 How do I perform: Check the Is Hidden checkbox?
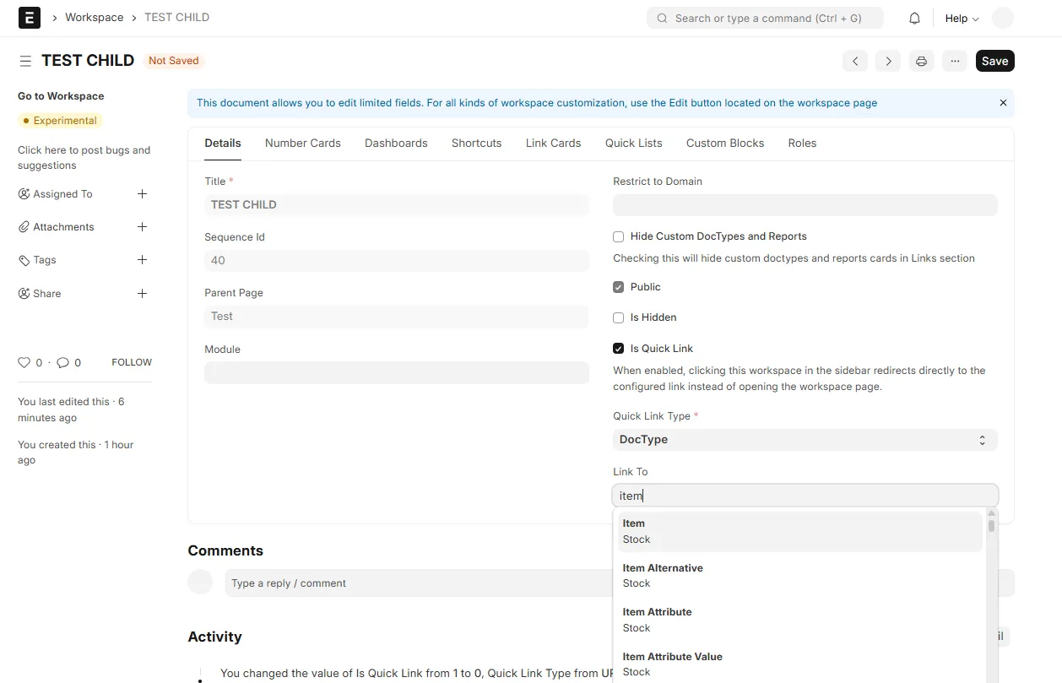(619, 318)
